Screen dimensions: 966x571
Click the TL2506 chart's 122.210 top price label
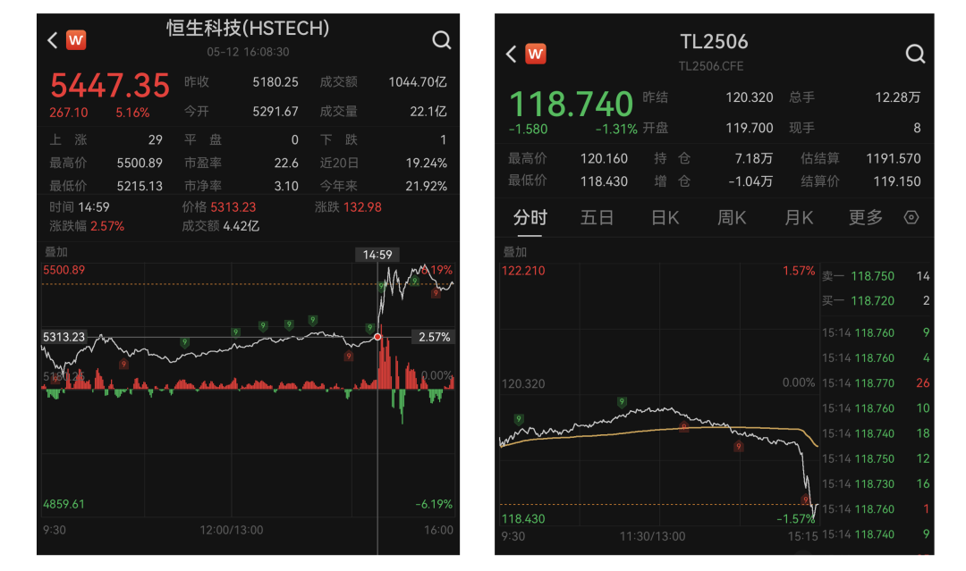click(523, 271)
